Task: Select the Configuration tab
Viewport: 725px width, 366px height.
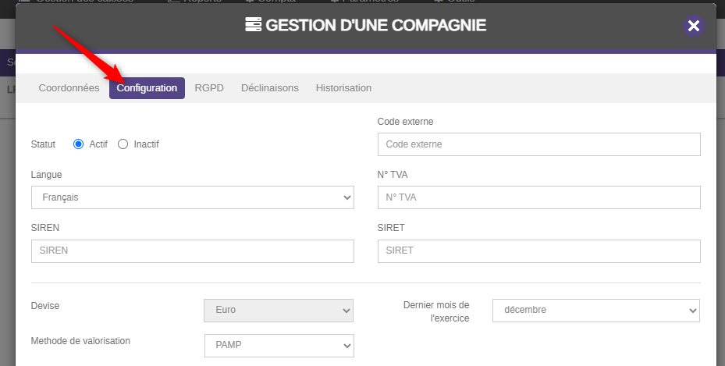Action: point(147,88)
